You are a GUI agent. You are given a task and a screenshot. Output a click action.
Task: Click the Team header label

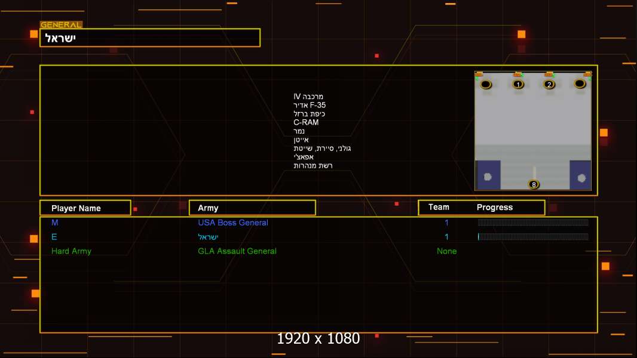tap(439, 207)
